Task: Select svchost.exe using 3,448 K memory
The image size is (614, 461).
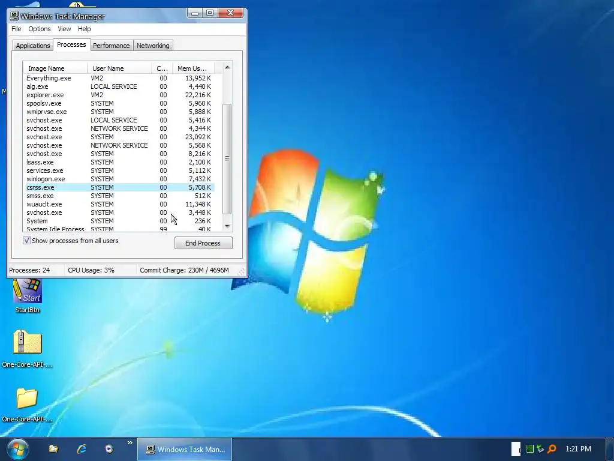Action: (x=120, y=213)
